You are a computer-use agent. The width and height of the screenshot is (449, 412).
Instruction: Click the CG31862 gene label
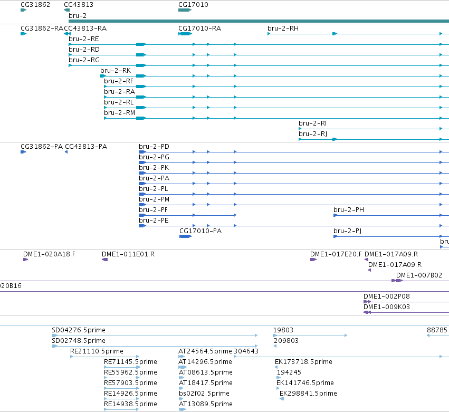pos(35,5)
